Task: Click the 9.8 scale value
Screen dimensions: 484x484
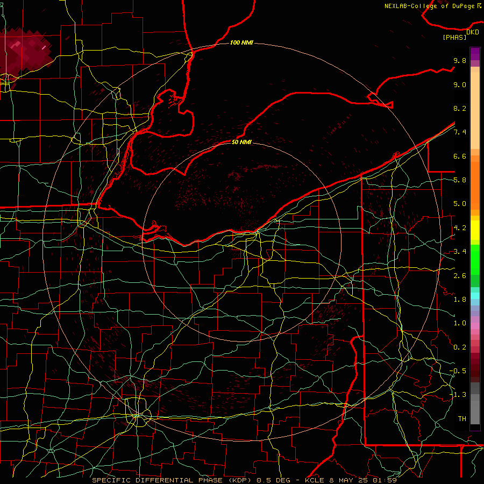Action: click(460, 60)
